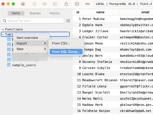Click the sample_users table icon

(x=9, y=65)
